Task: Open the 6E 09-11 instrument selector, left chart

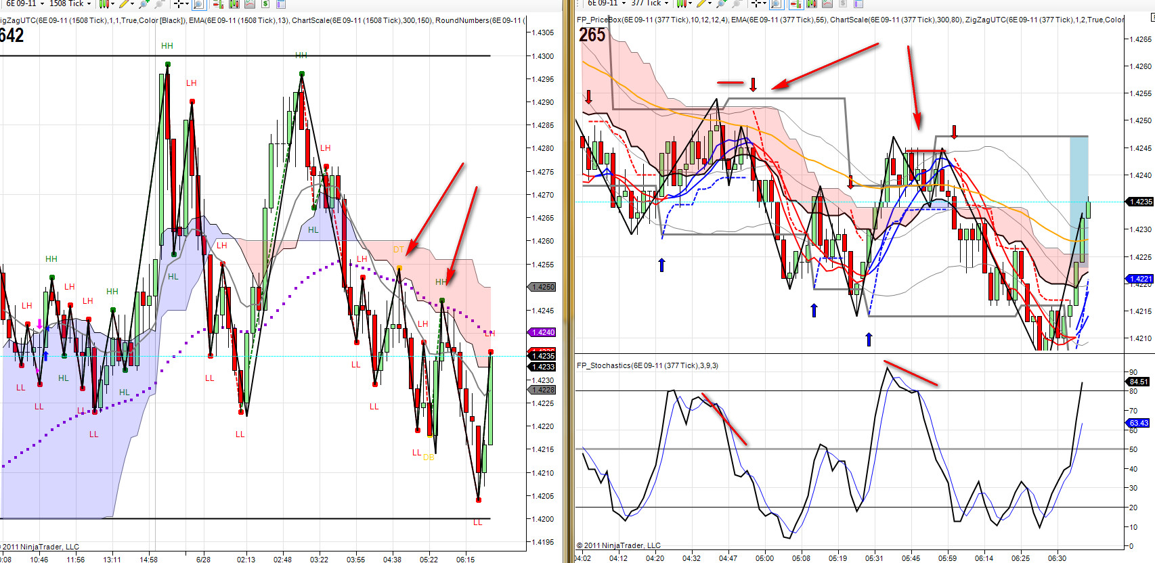Action: [x=25, y=4]
